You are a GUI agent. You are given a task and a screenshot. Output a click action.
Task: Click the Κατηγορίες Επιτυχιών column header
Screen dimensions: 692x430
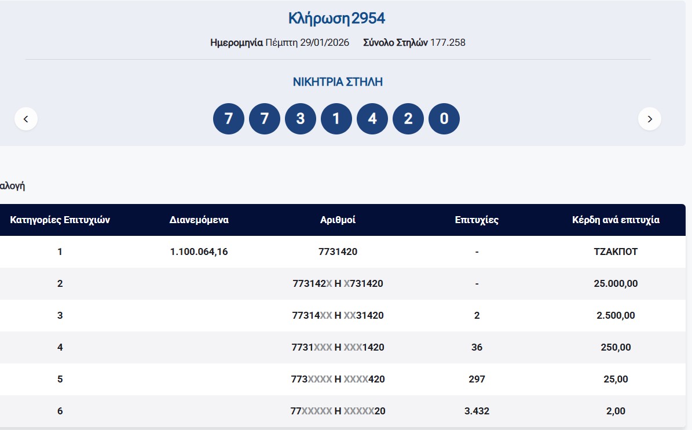[x=60, y=220]
